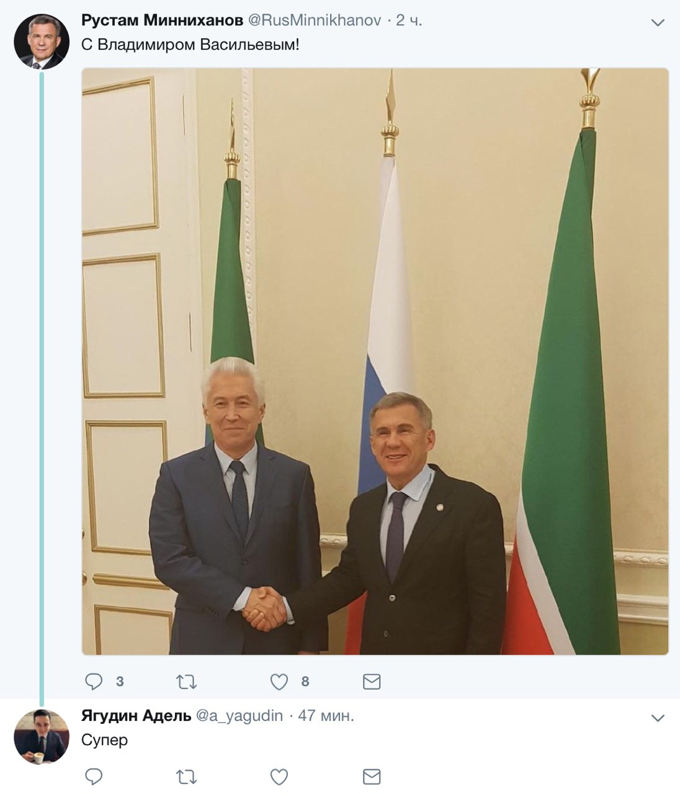Open the tweet's 2 ч. timestamp
Image resolution: width=680 pixels, height=794 pixels.
[409, 20]
